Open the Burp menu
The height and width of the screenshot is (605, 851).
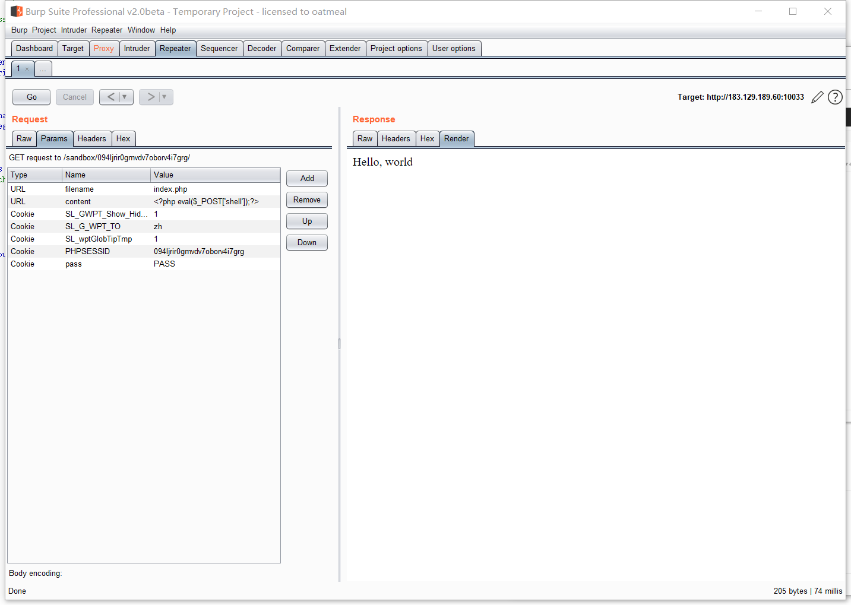coord(19,30)
